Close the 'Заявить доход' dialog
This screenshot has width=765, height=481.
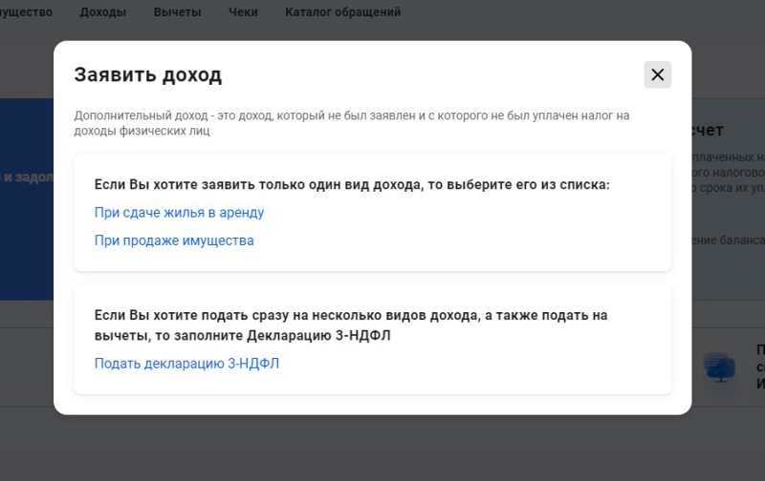pyautogui.click(x=657, y=74)
